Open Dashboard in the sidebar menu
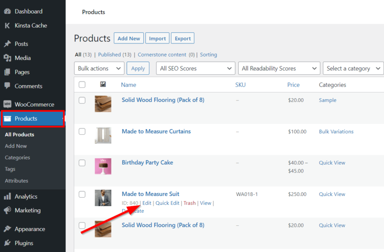 [x=29, y=11]
